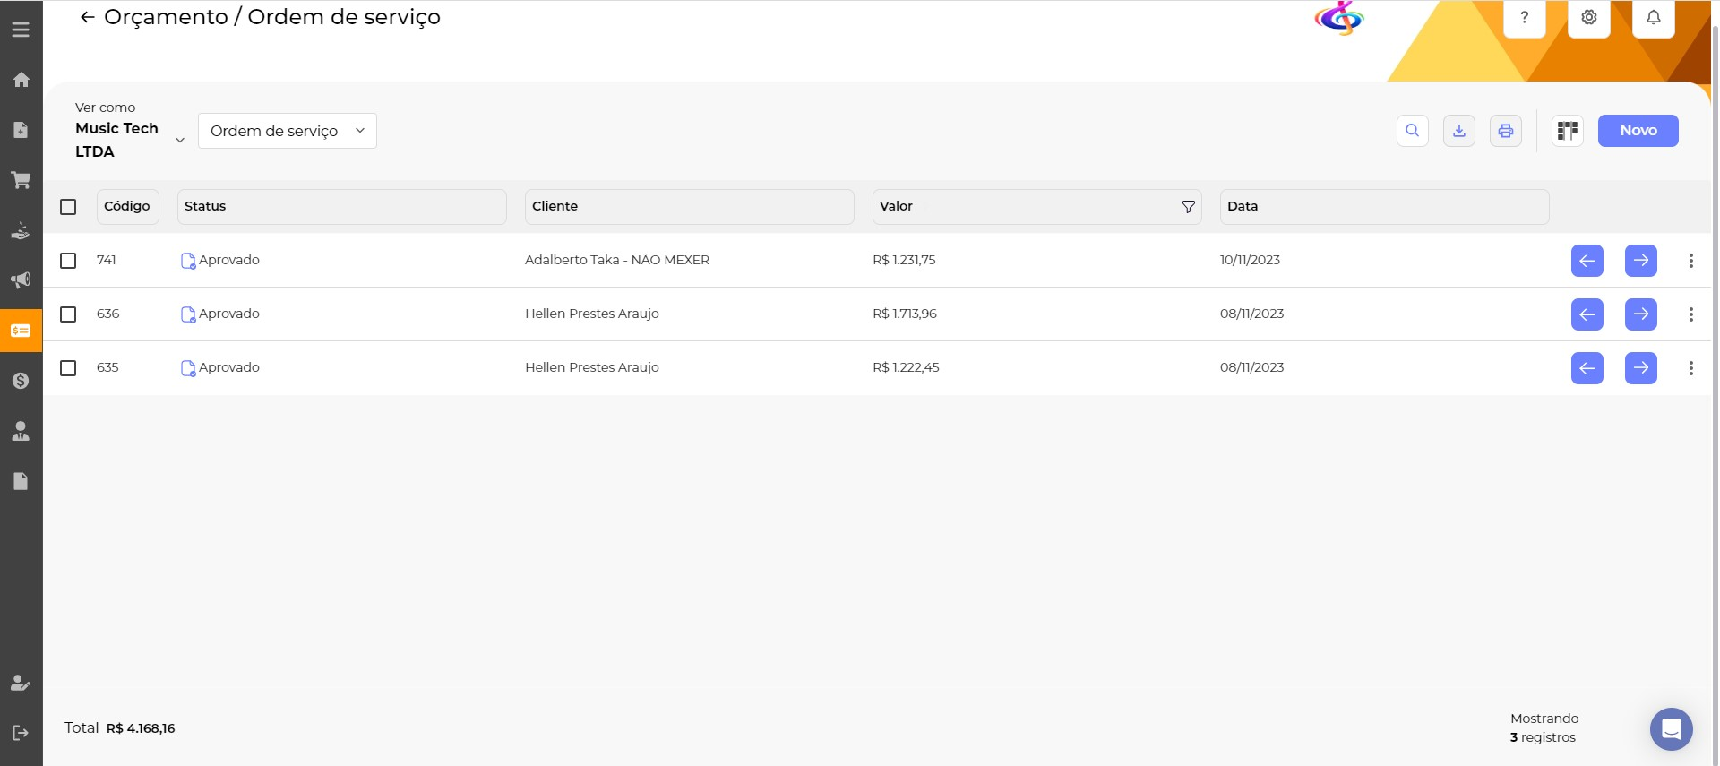Click right arrow button for order 741
This screenshot has height=766, width=1720.
pyautogui.click(x=1640, y=261)
